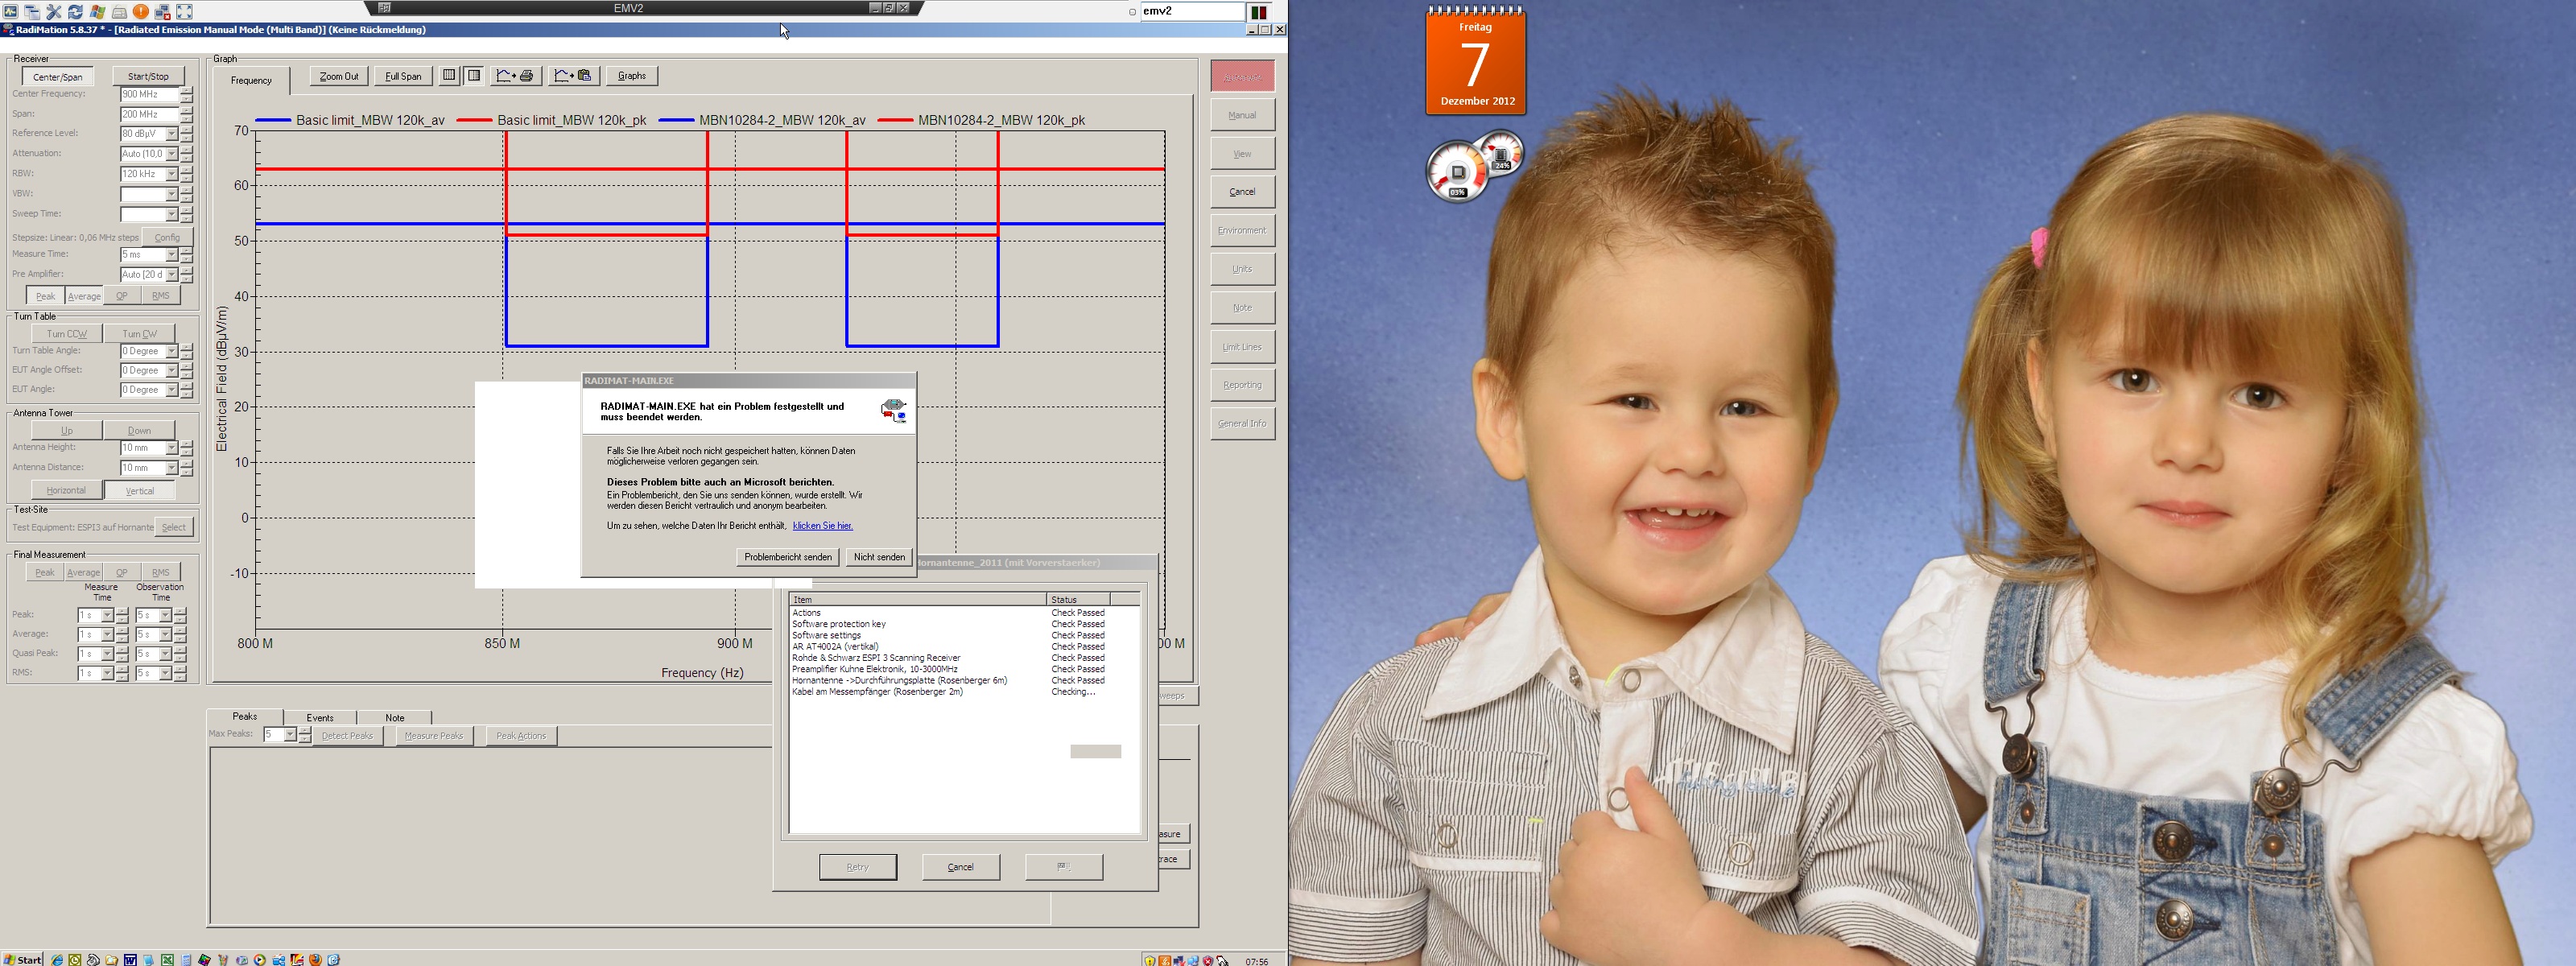The image size is (2576, 966).
Task: Select Vertical antenna polarization
Action: click(x=140, y=490)
